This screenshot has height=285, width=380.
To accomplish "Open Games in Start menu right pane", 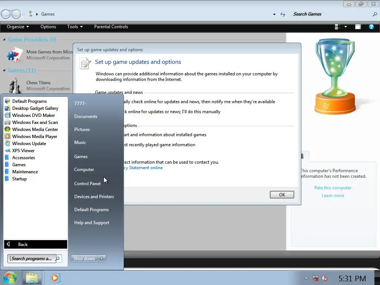I will point(81,157).
